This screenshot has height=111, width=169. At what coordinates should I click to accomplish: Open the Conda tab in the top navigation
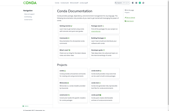click(x=57, y=3)
